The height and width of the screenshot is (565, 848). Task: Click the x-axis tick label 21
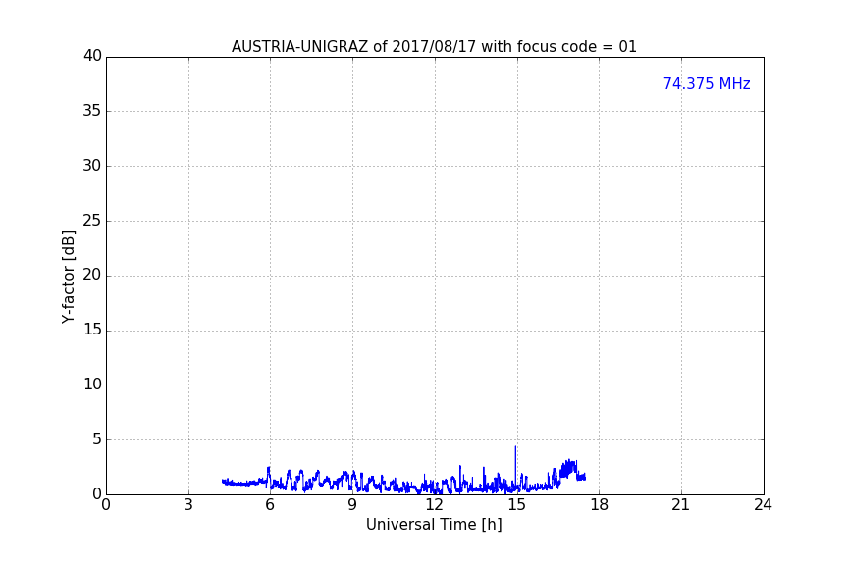tap(681, 505)
